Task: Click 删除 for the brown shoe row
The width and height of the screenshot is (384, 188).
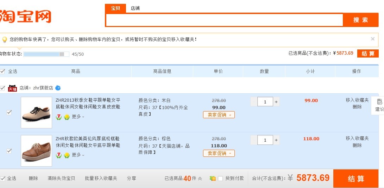Action: [x=357, y=145]
